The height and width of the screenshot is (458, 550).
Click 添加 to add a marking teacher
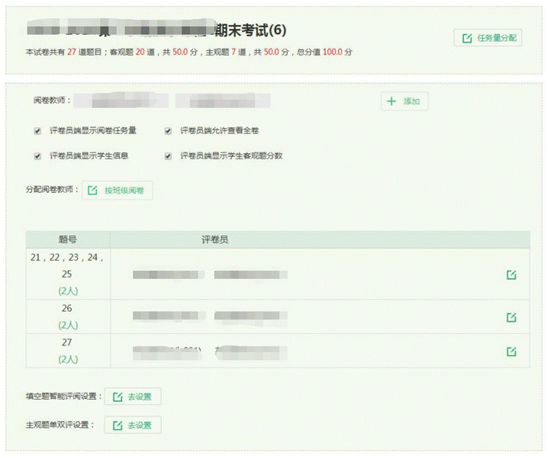(x=404, y=101)
